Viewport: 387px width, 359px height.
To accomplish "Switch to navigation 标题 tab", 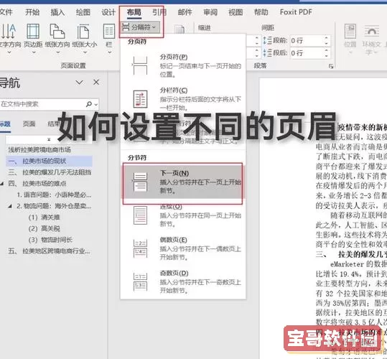I will pyautogui.click(x=5, y=123).
